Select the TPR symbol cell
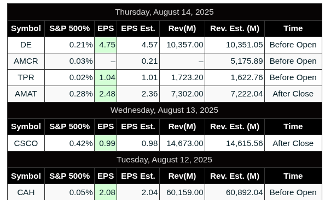 [26, 77]
